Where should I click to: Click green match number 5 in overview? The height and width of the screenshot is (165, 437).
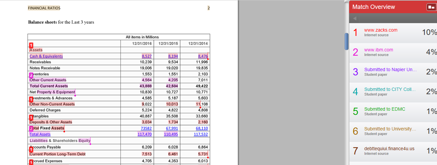[355, 111]
